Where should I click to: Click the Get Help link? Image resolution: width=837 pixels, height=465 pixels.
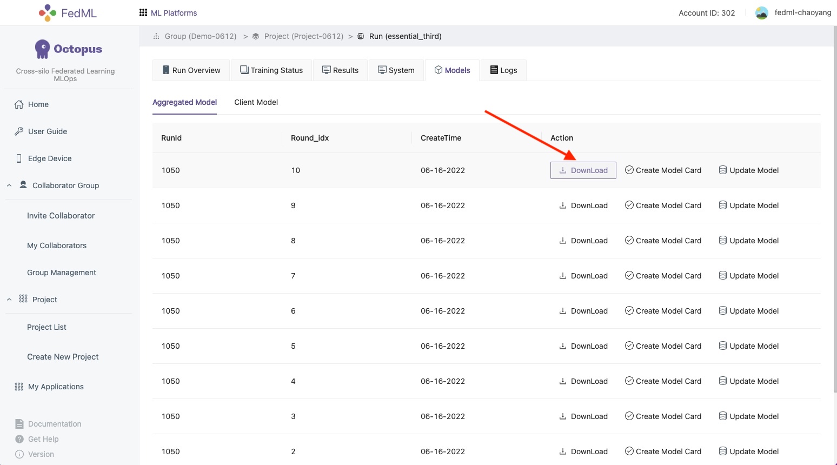[x=43, y=439]
